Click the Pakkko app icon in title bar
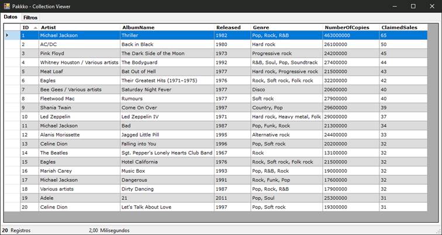442x235 pixels. 7,6
